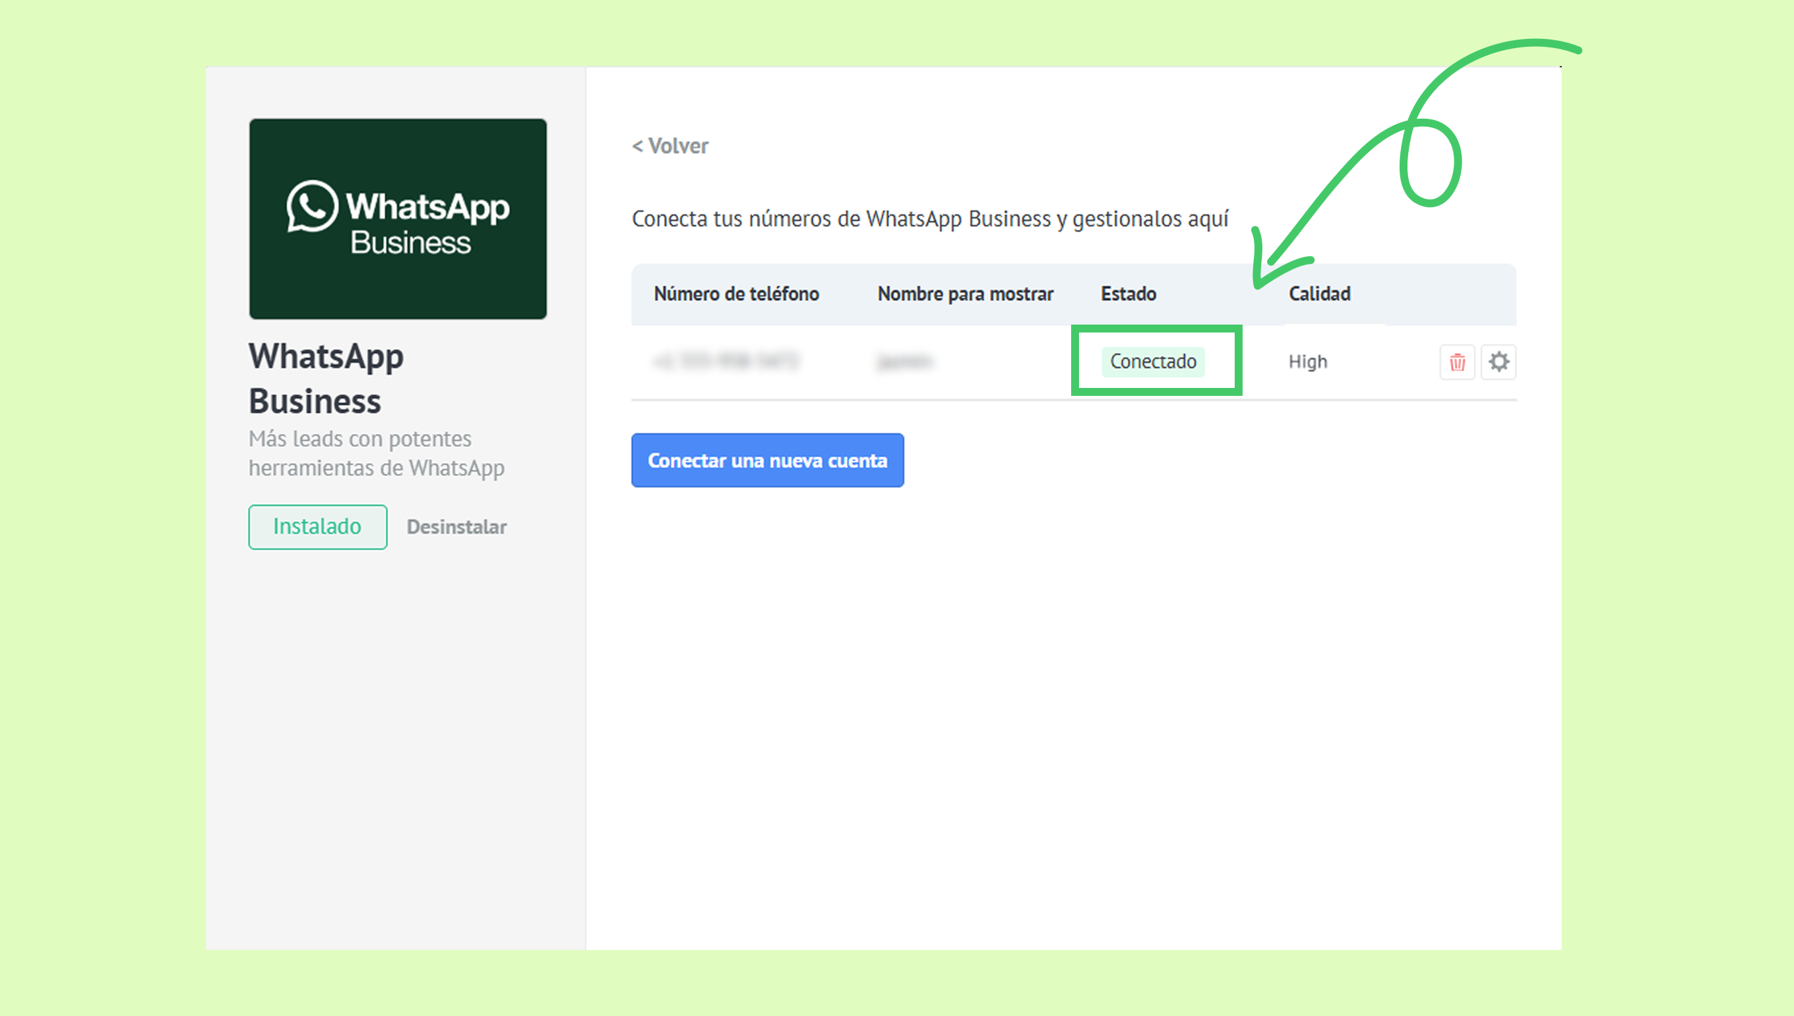Click Conectar una nueva cuenta button

(x=767, y=460)
